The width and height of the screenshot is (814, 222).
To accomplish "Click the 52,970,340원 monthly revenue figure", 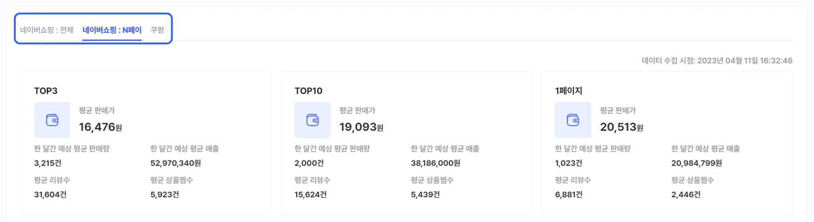I will 175,163.
